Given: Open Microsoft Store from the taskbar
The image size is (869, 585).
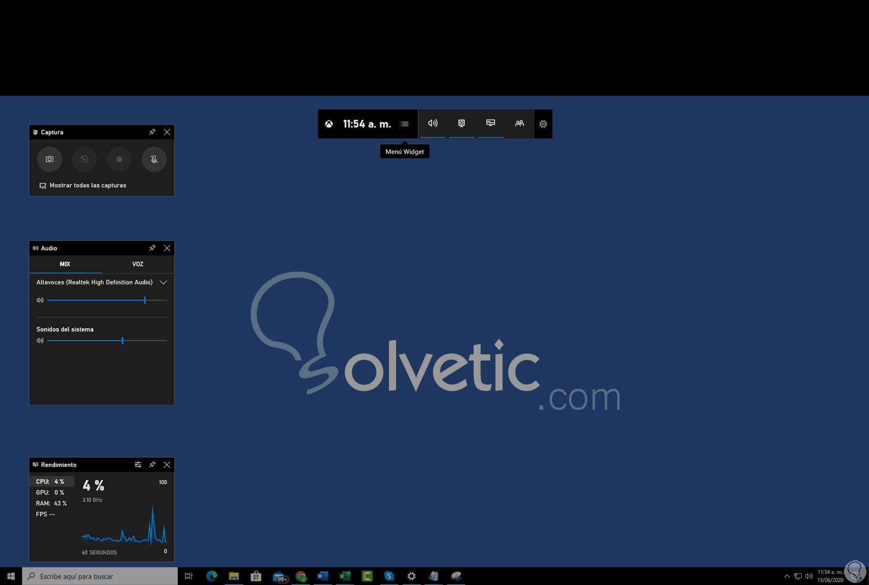Looking at the screenshot, I should (x=255, y=576).
